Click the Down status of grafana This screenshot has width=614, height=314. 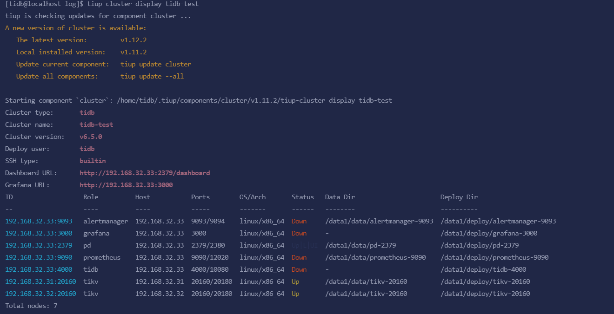(299, 233)
